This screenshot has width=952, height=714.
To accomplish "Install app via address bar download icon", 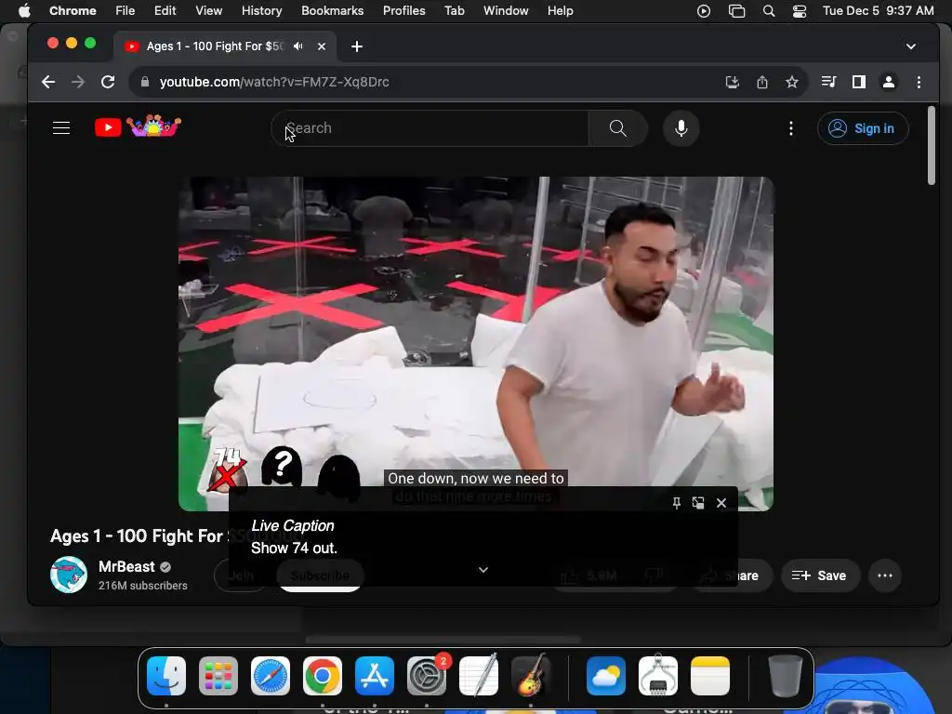I will (x=733, y=82).
